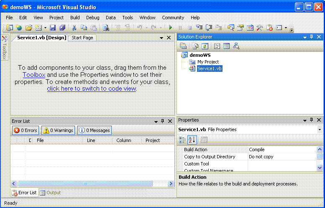Select My Project in Solution Explorer
325x208 pixels.
point(208,62)
